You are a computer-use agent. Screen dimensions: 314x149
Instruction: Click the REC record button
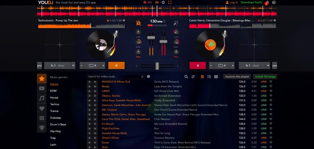pyautogui.click(x=148, y=2)
